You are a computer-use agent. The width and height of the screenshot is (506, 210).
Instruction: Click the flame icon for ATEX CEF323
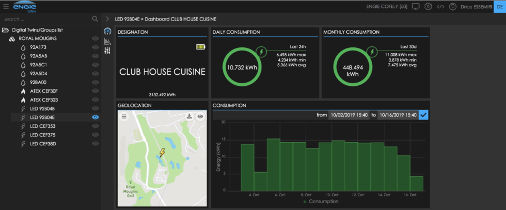pyautogui.click(x=23, y=100)
